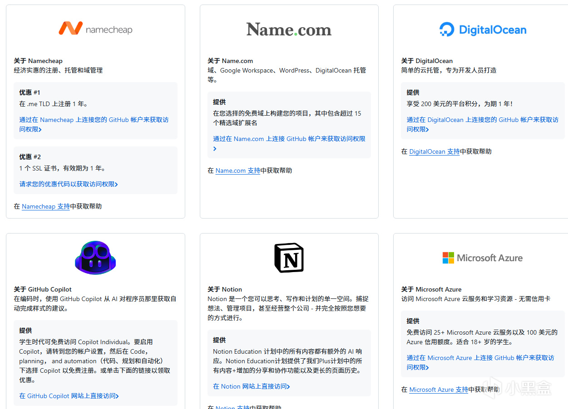Open the Namecheap SSL offer code request link

point(69,184)
